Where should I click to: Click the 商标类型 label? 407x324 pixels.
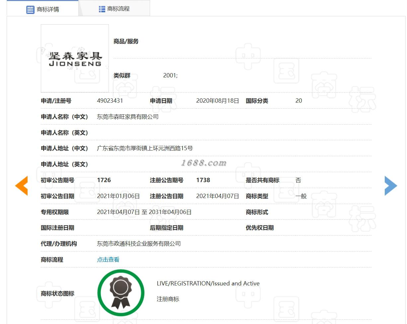point(257,196)
